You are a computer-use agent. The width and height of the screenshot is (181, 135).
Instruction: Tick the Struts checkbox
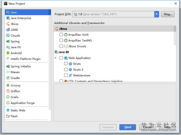click(66, 64)
